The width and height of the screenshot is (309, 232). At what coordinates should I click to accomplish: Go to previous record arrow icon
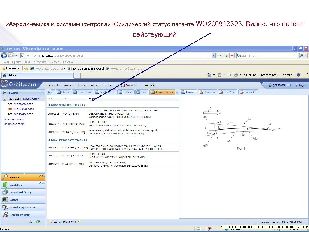point(50,222)
